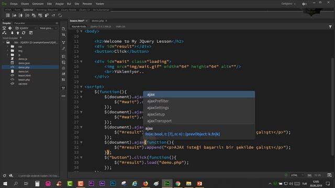The image size is (335, 188).
Task: Click the Git repository diamond icon
Action: (x=10, y=28)
